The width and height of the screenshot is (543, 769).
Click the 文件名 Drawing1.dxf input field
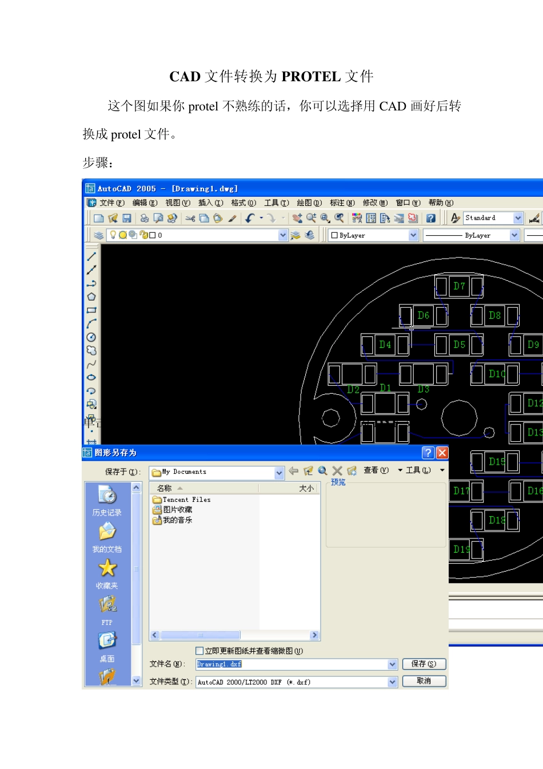click(292, 664)
